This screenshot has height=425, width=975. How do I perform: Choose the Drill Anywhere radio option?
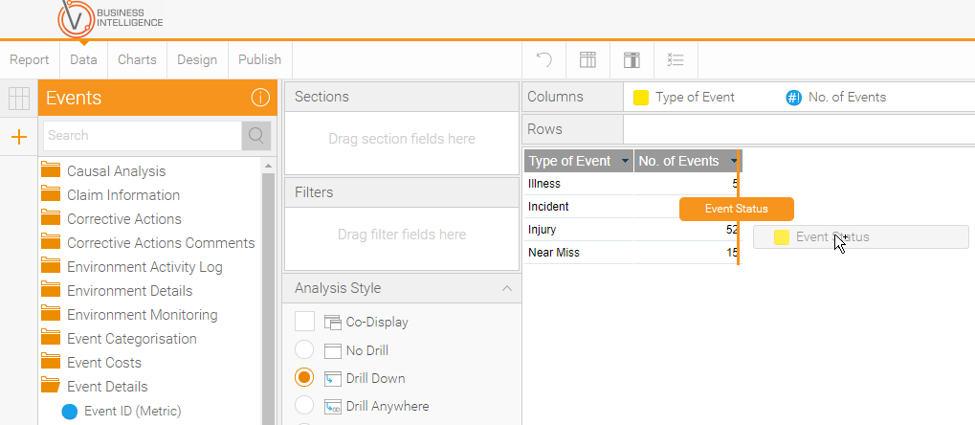(304, 406)
